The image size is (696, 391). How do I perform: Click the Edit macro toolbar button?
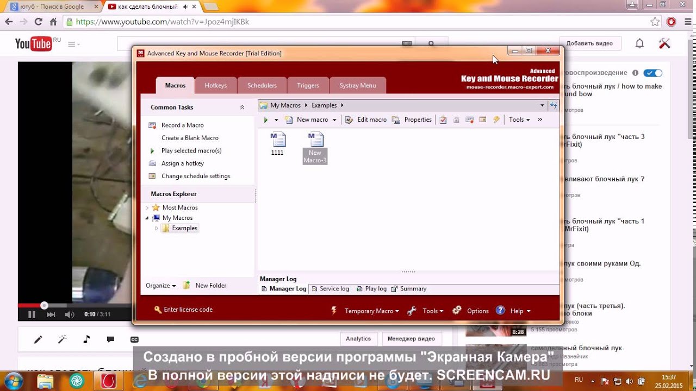[x=366, y=120]
